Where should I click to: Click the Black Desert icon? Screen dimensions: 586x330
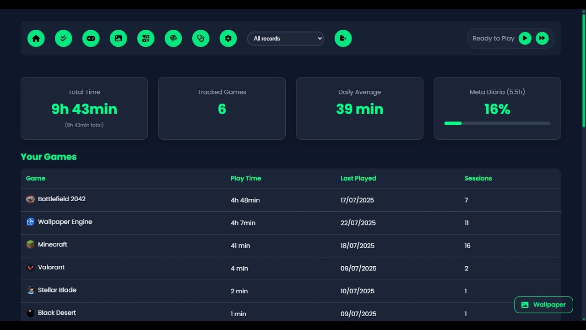click(x=30, y=313)
